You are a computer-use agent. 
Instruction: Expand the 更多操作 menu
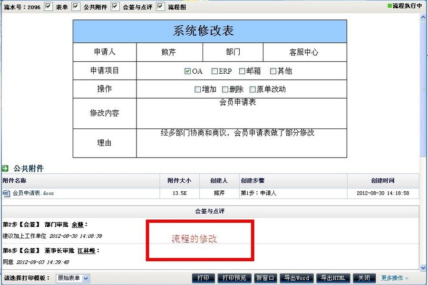[x=395, y=278]
